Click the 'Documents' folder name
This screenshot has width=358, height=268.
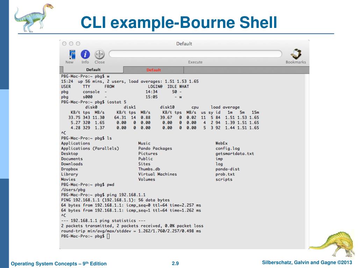pos(72,159)
